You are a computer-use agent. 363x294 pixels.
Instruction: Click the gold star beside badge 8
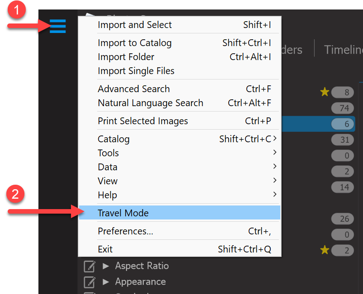(x=325, y=92)
